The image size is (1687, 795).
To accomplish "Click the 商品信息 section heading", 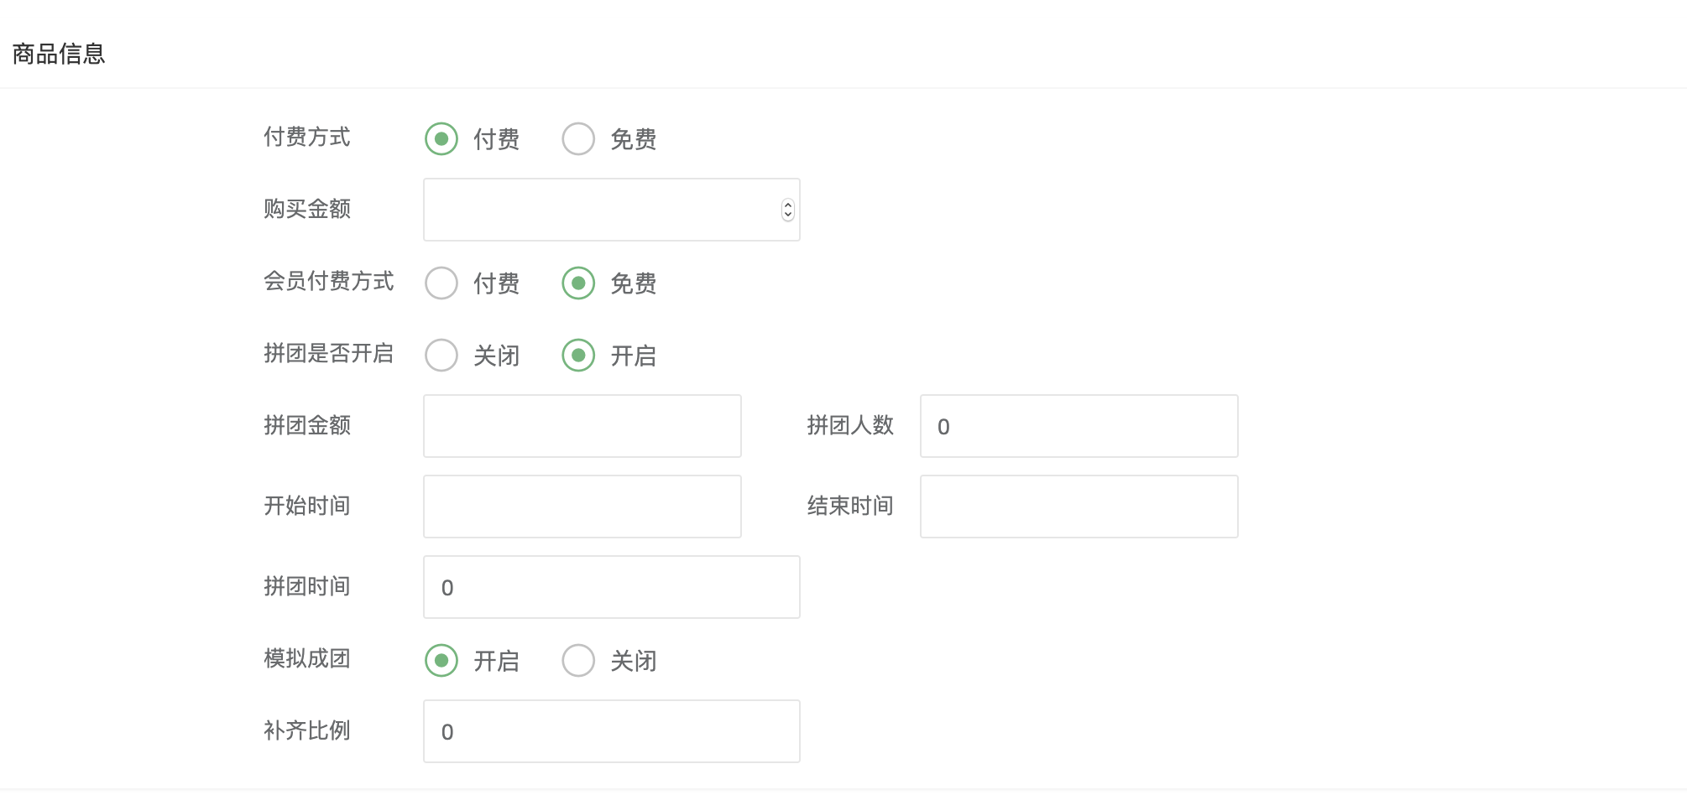I will [x=59, y=54].
